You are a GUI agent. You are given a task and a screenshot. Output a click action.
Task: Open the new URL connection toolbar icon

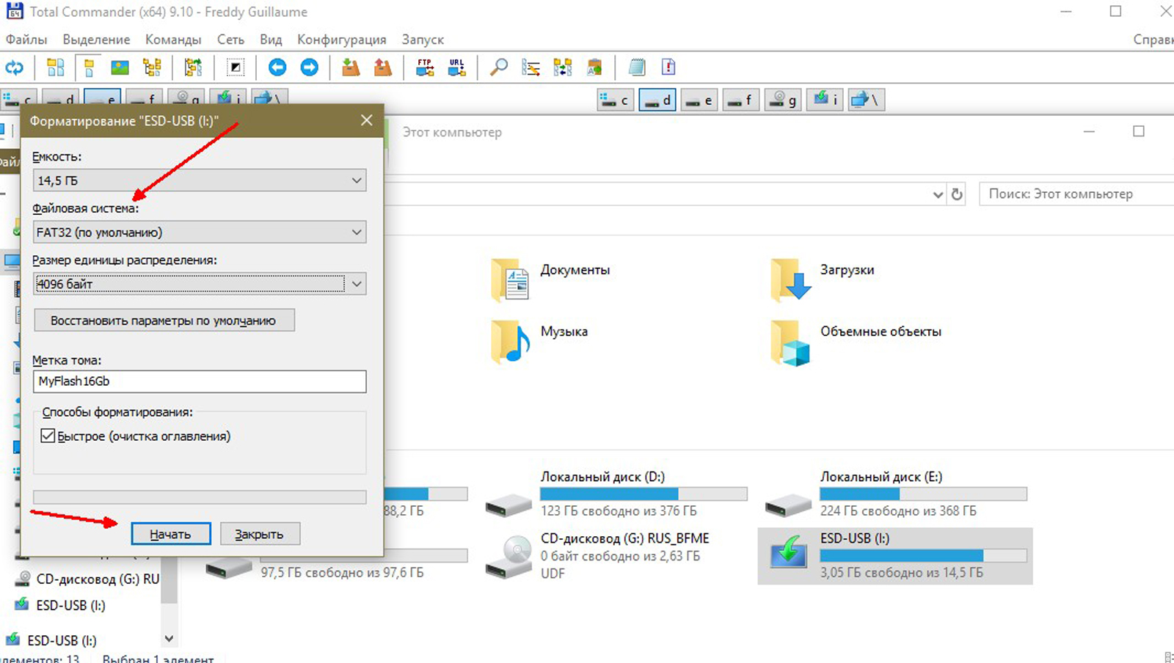tap(457, 68)
